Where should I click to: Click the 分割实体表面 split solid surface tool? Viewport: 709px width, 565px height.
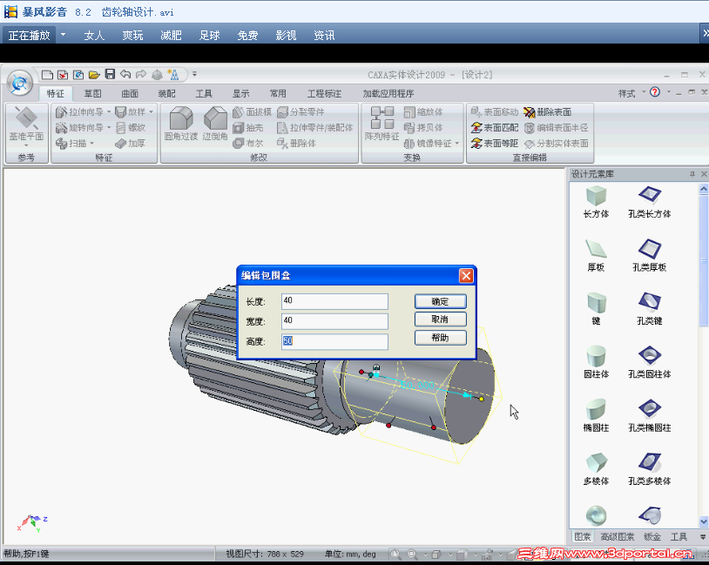(x=557, y=144)
